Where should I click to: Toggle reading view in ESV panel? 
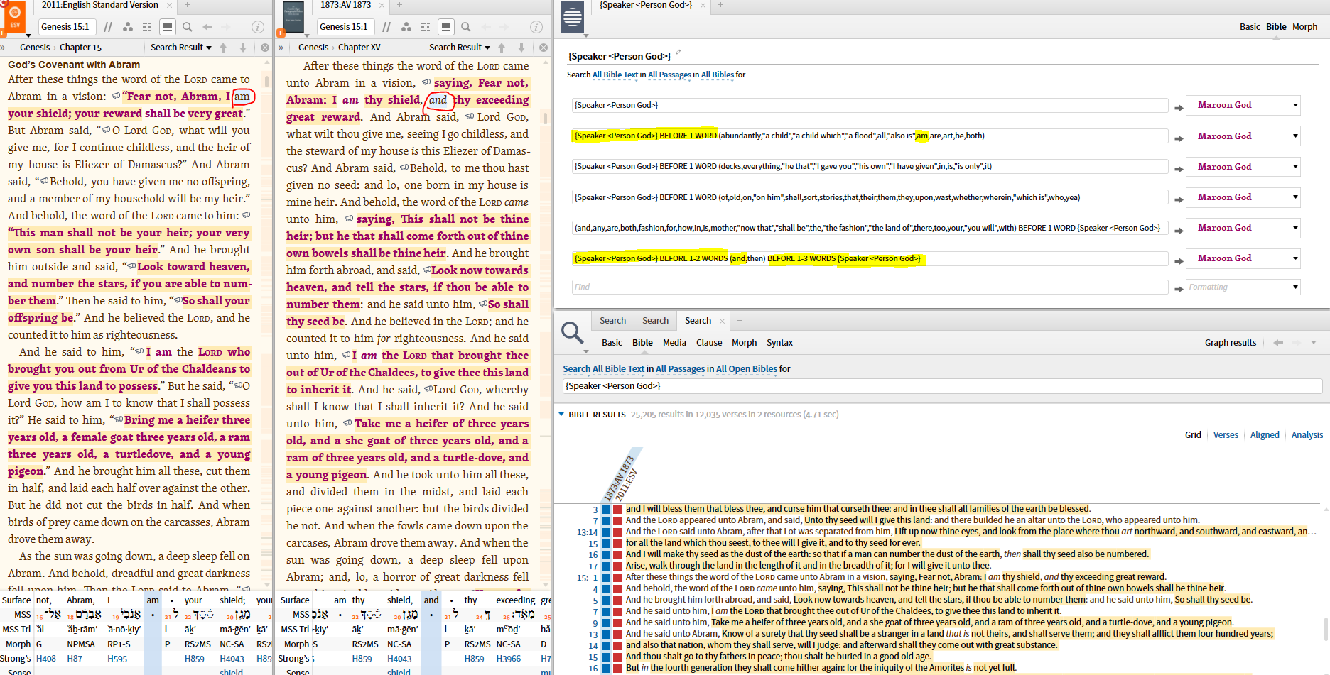(168, 27)
